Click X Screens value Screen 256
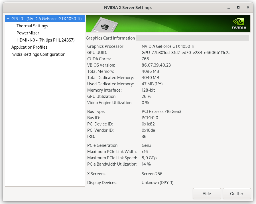This screenshot has height=204, width=256. pos(152,174)
